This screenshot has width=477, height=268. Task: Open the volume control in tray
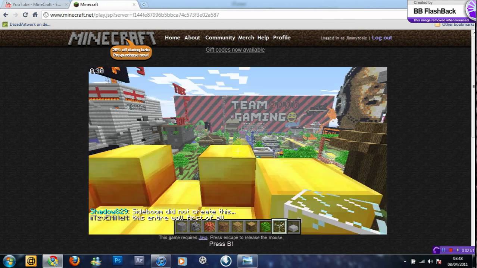coord(431,261)
